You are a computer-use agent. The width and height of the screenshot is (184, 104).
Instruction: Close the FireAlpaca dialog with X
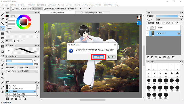click(x=115, y=45)
